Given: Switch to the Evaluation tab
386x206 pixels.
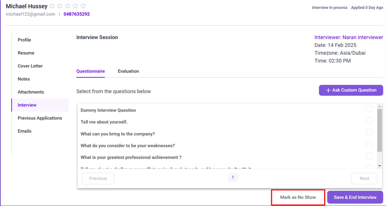Looking at the screenshot, I should coord(128,71).
